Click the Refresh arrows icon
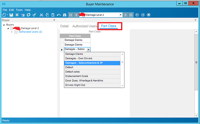This screenshot has height=124, width=200. 28,15
